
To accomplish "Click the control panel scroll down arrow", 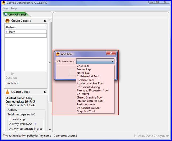I will click(50, 130).
